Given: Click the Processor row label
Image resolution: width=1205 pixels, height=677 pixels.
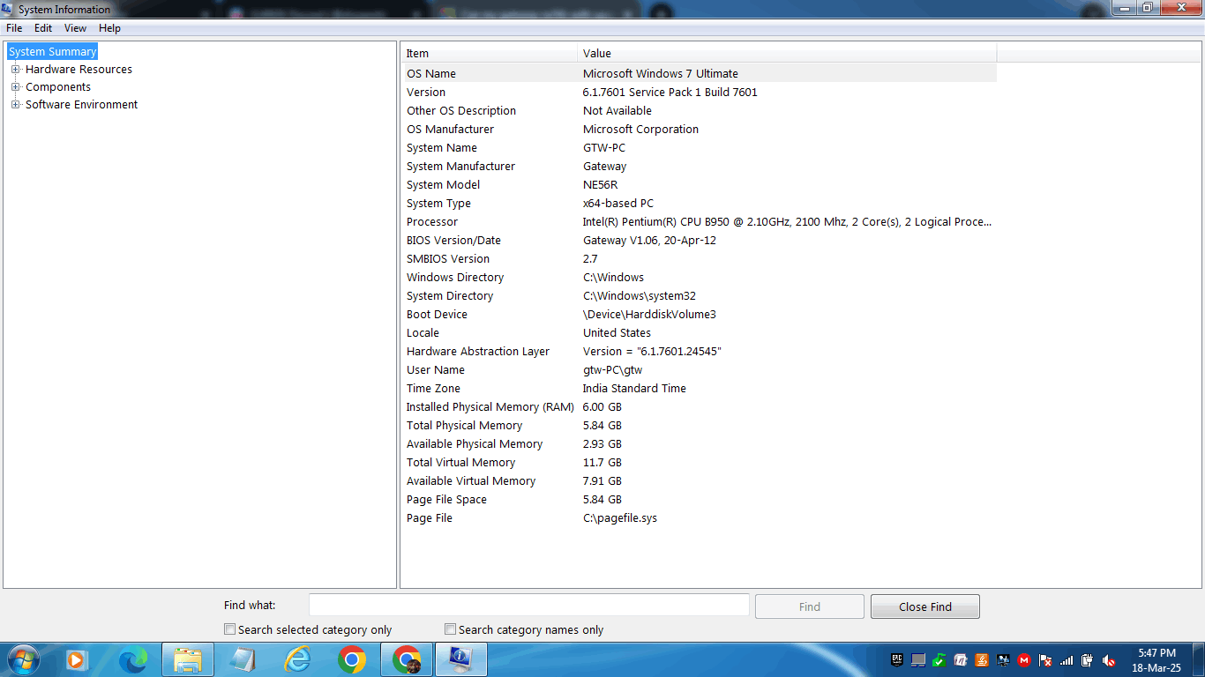Looking at the screenshot, I should pos(432,222).
